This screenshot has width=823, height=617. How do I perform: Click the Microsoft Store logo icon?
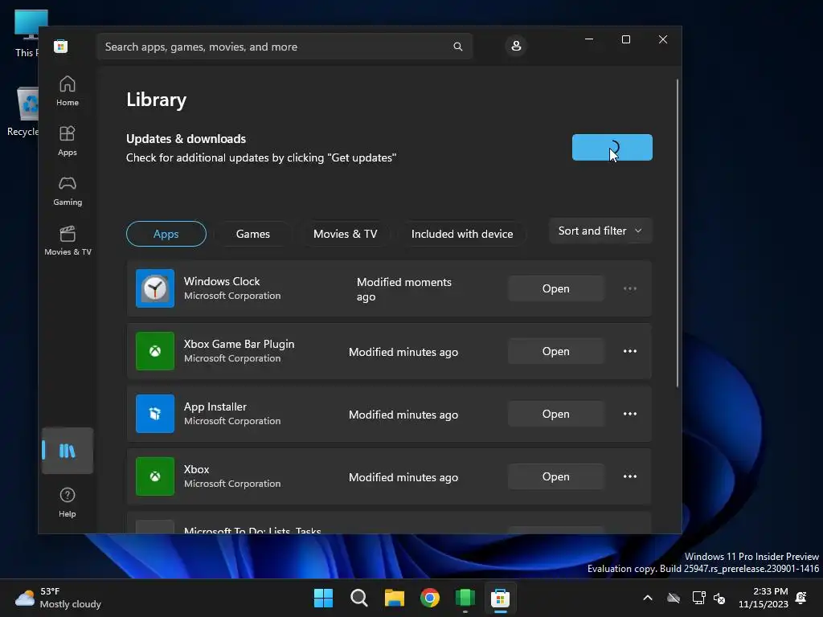61,46
